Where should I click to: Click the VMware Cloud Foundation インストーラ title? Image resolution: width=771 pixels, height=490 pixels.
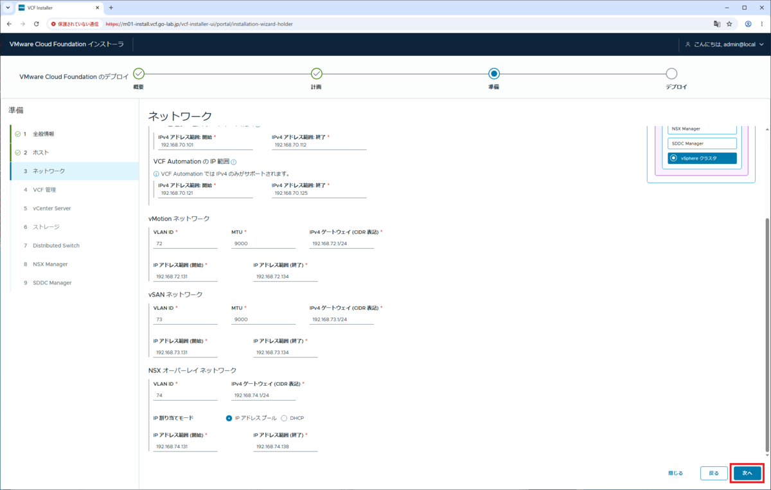tap(67, 44)
